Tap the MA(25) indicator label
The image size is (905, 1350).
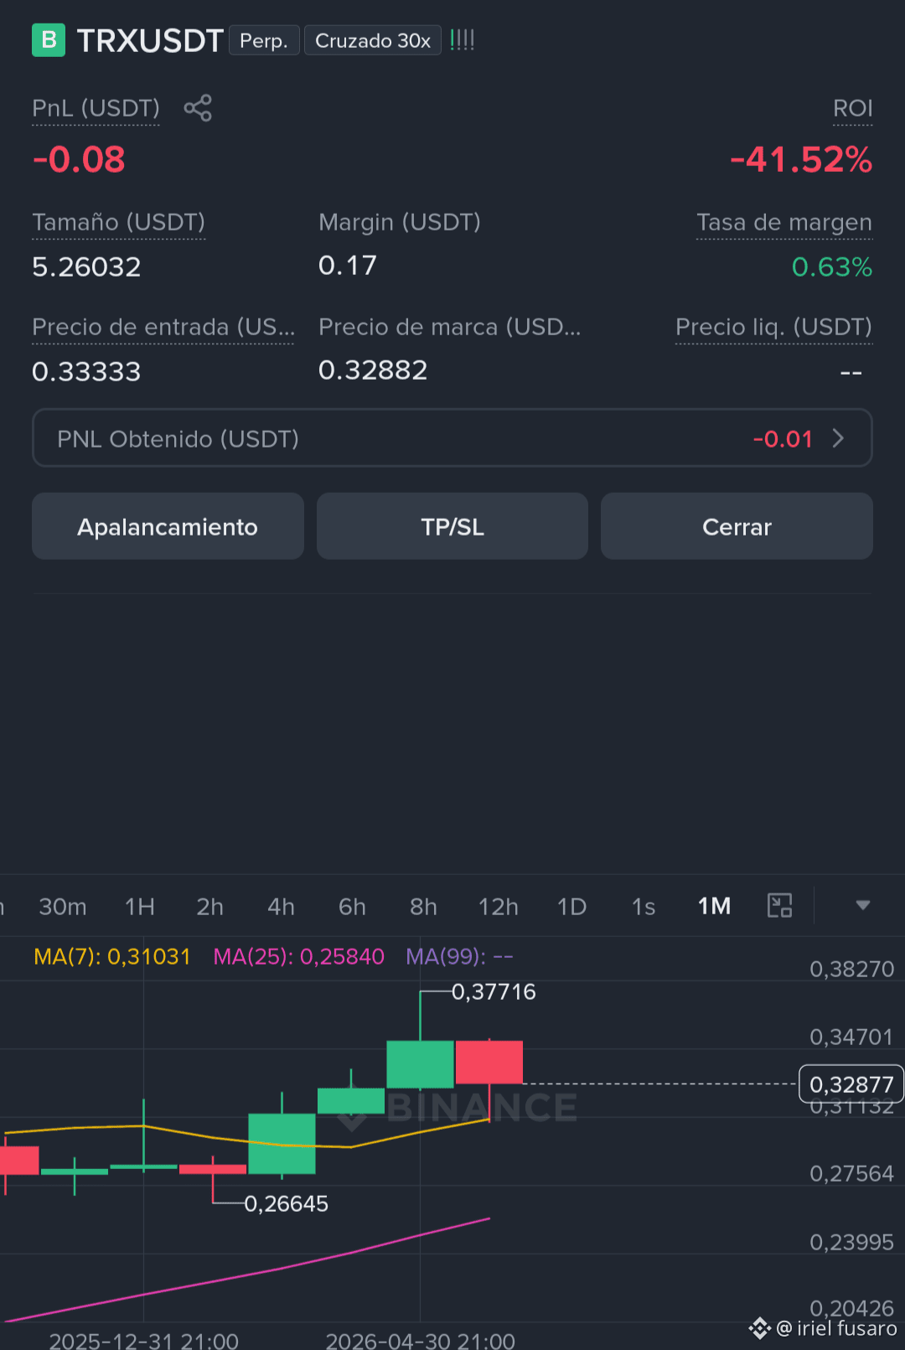(299, 956)
